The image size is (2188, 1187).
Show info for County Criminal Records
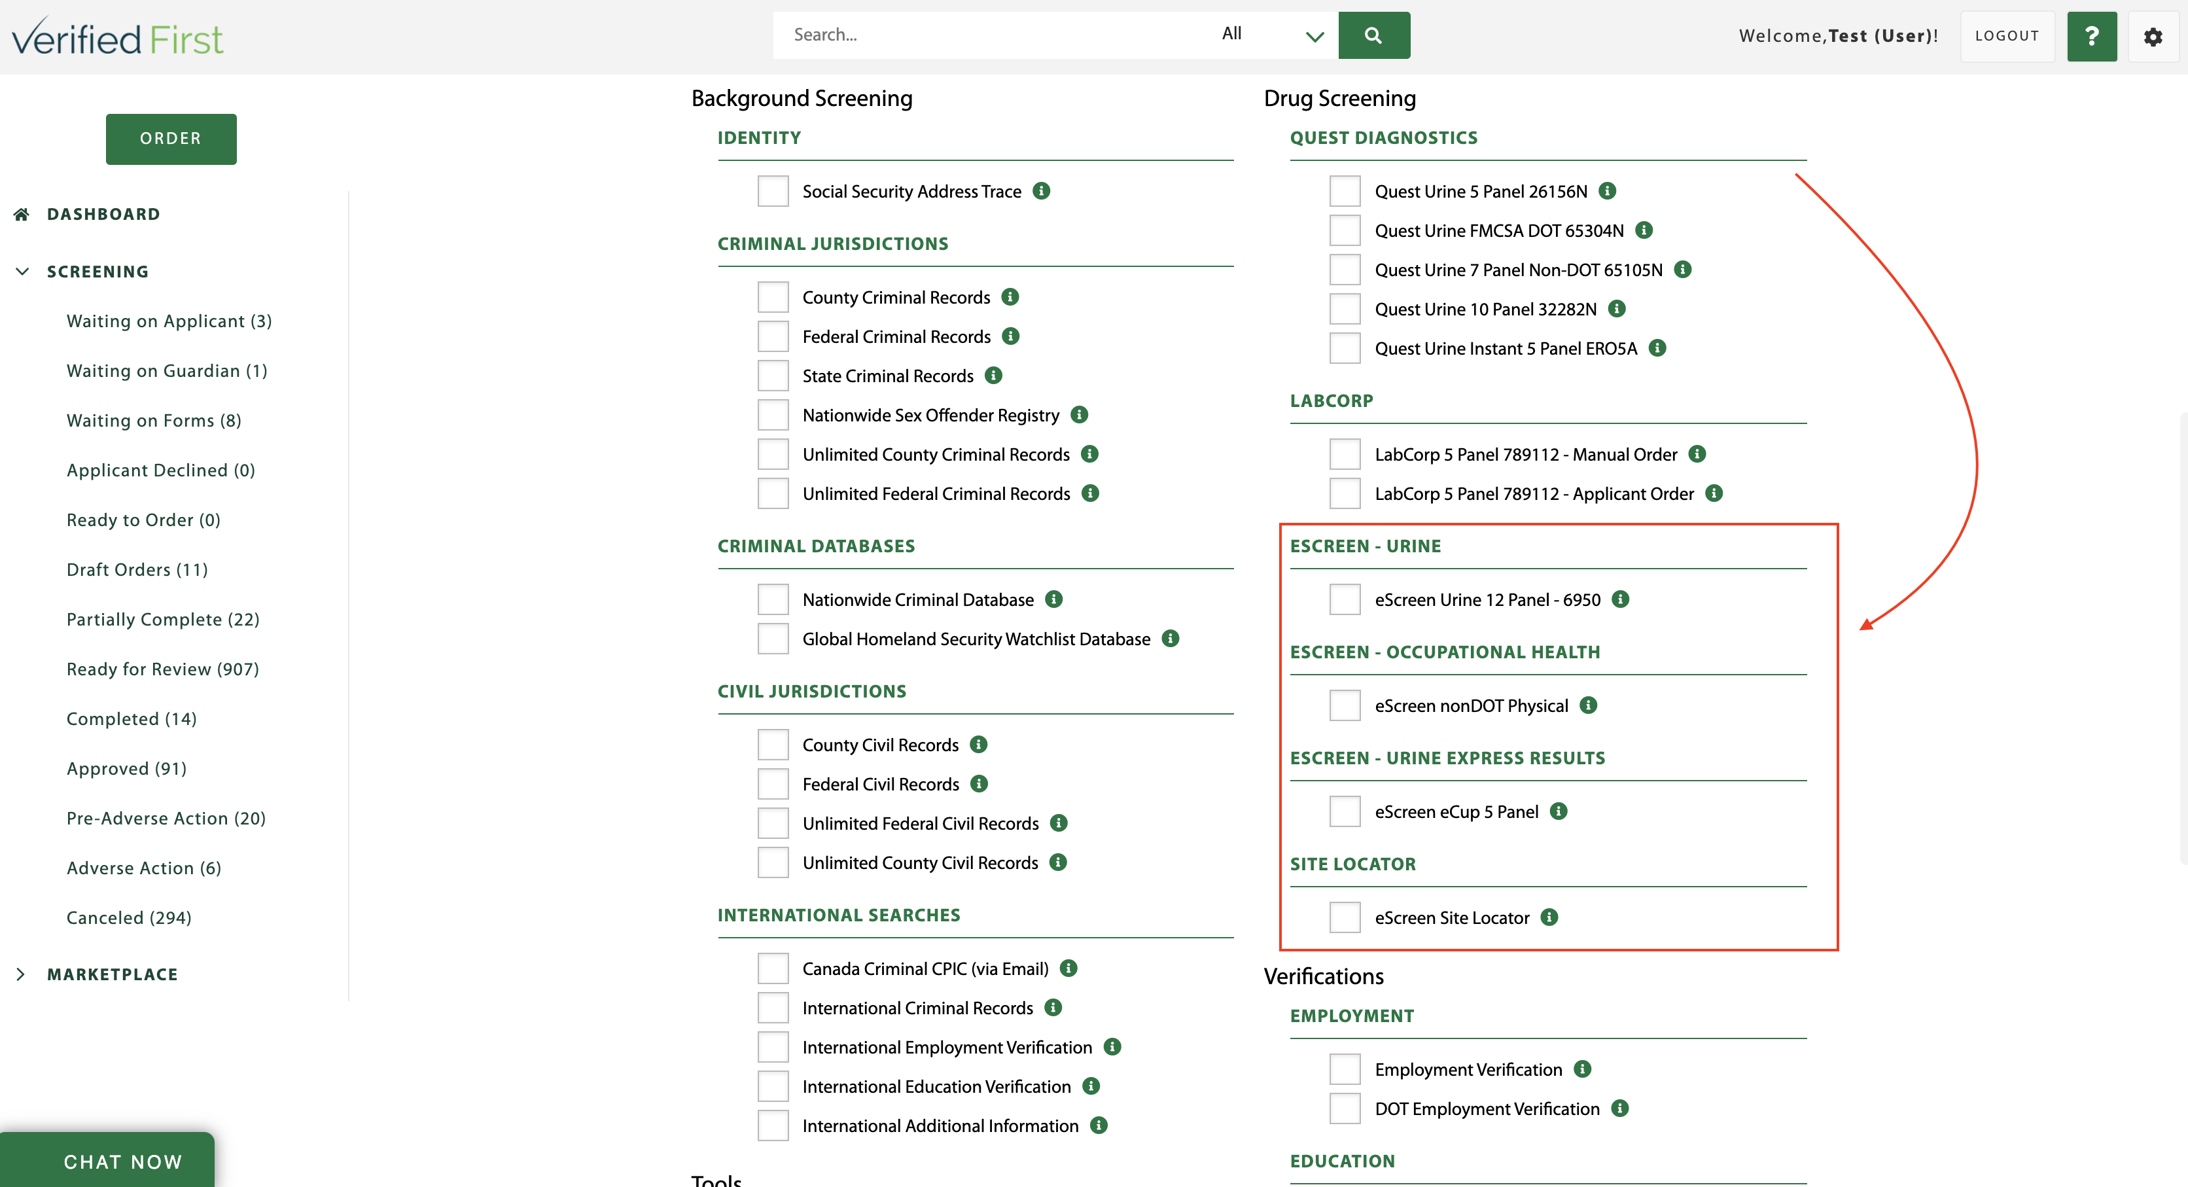click(x=1010, y=297)
